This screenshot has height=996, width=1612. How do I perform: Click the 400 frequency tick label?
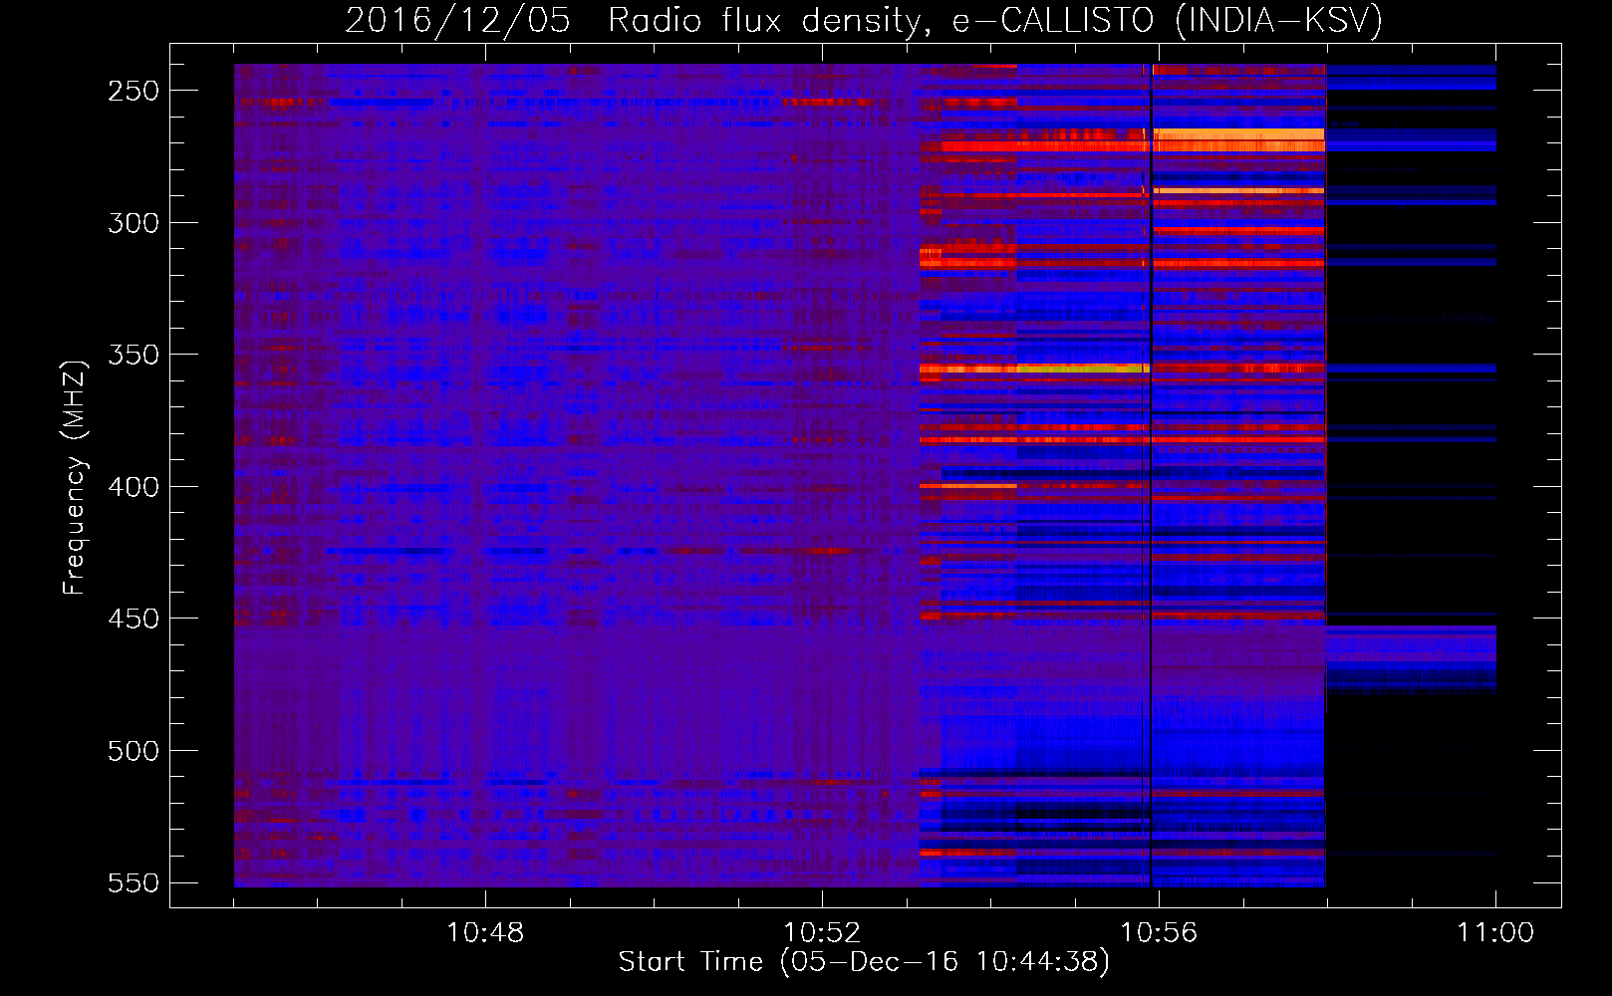[134, 487]
